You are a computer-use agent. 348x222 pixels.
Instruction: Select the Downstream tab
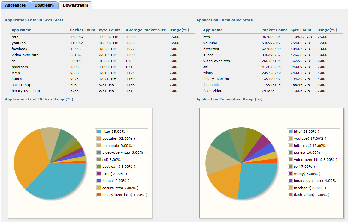pos(75,5)
